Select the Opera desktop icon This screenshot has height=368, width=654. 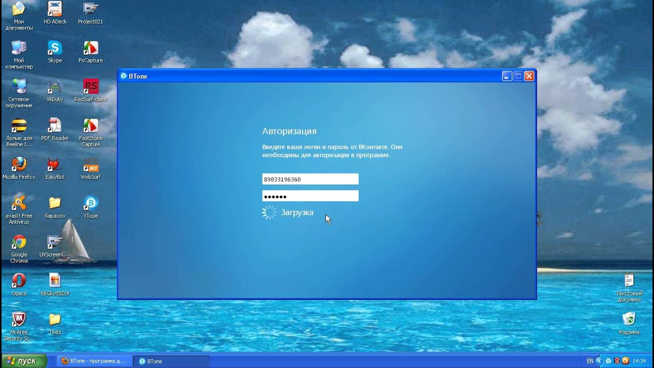[x=19, y=285]
